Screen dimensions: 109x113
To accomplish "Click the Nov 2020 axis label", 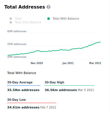I will [x=37, y=63].
